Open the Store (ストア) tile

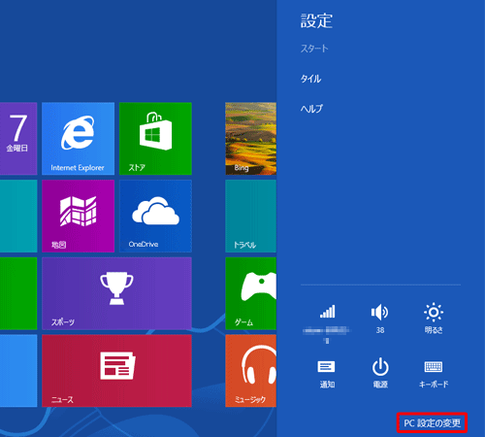coord(155,139)
